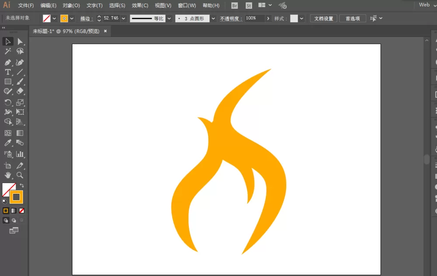
Task: Open the 不透明度 panel link
Action: click(231, 19)
